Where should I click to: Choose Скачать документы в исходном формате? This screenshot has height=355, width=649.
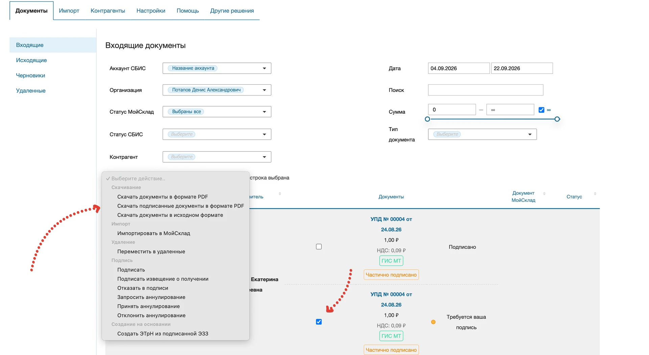point(170,215)
